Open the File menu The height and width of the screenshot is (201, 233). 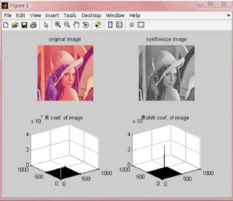click(8, 15)
